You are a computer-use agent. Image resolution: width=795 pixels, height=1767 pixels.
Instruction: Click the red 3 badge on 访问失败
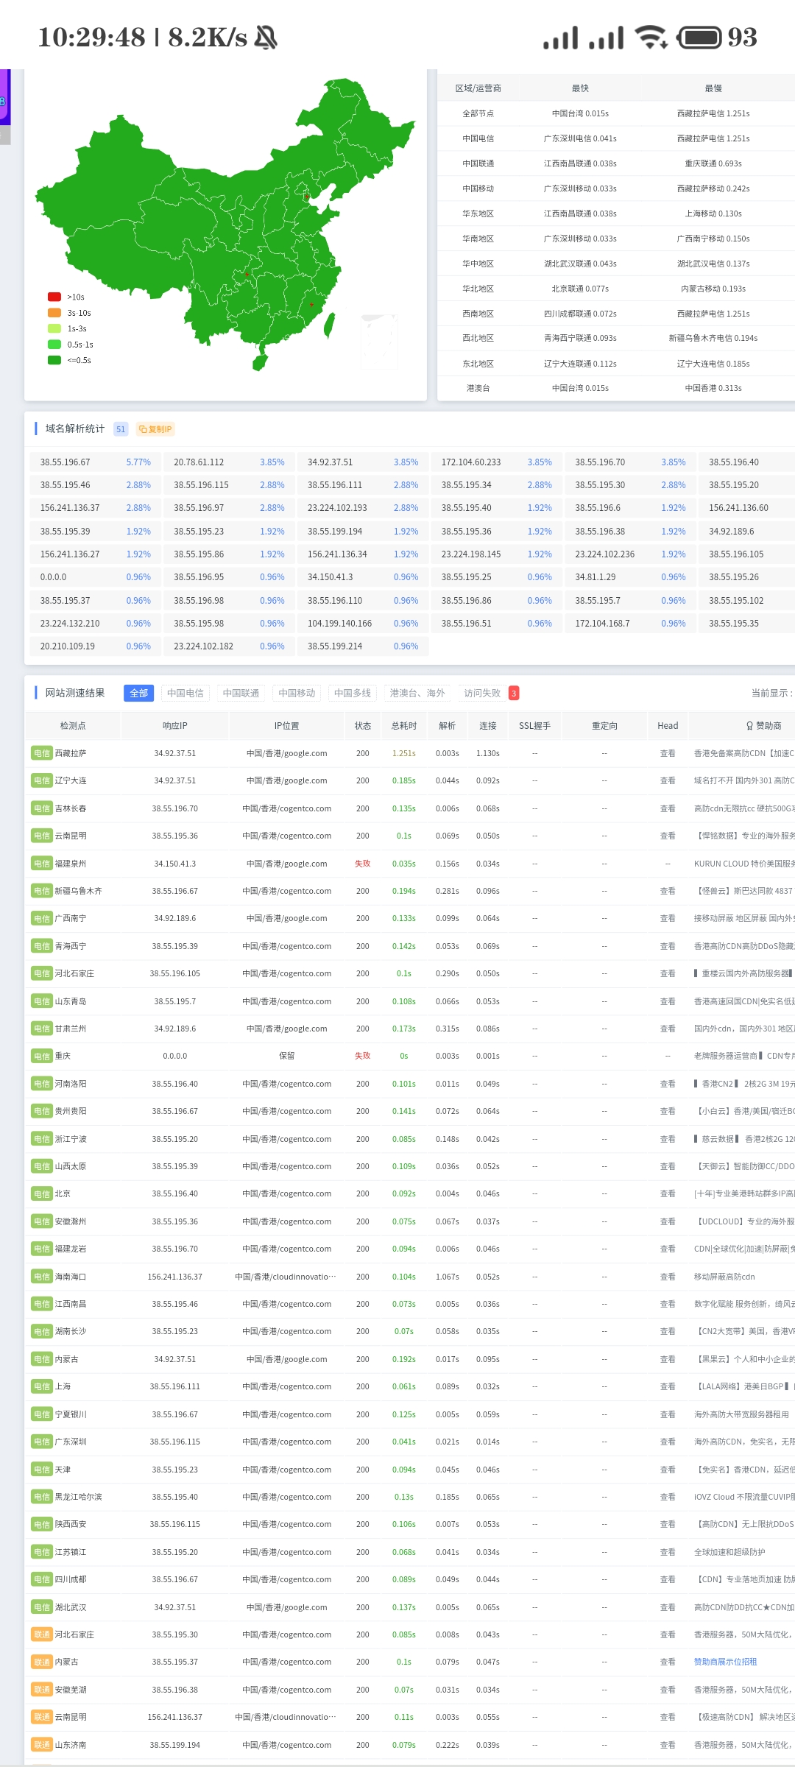pos(514,693)
